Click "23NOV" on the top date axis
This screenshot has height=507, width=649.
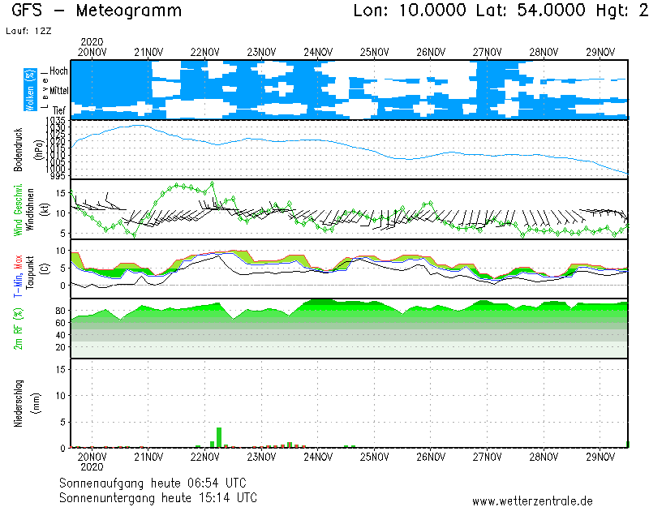(x=261, y=53)
